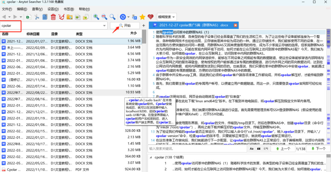
Task: Collapse the cpolar (138 个结果) tree node
Action: pos(151,157)
